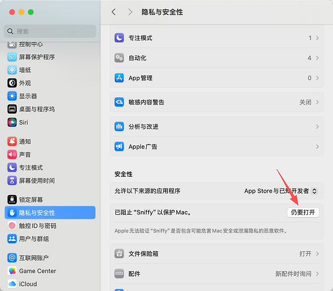Select 屏幕保护程序 in sidebar
The height and width of the screenshot is (291, 333).
click(50, 57)
